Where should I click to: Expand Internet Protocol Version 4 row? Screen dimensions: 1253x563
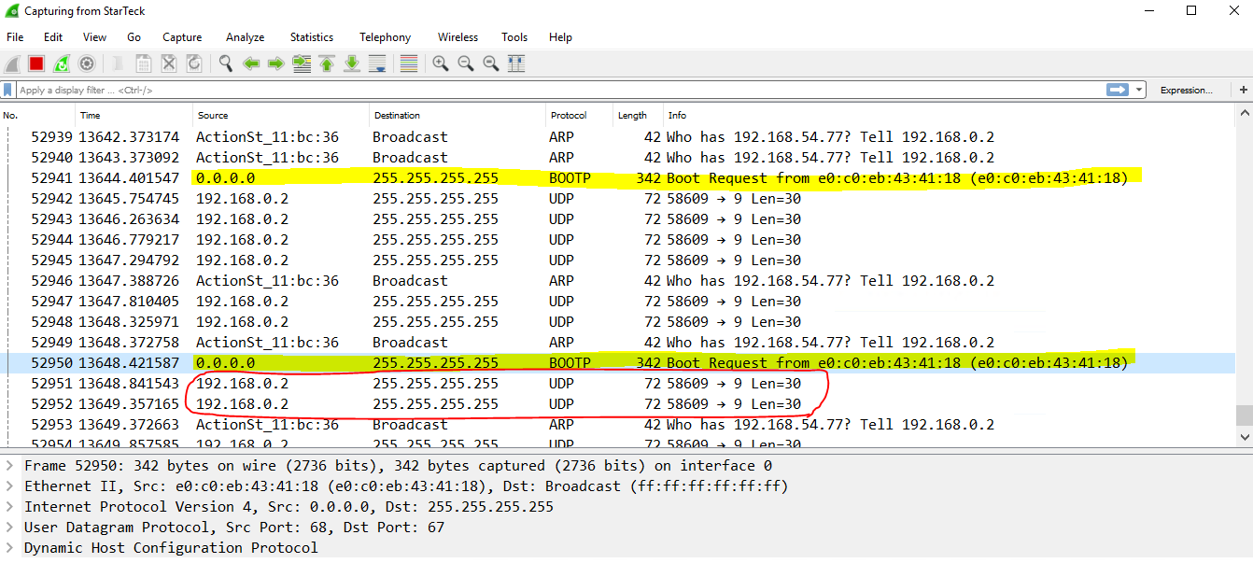[x=10, y=507]
